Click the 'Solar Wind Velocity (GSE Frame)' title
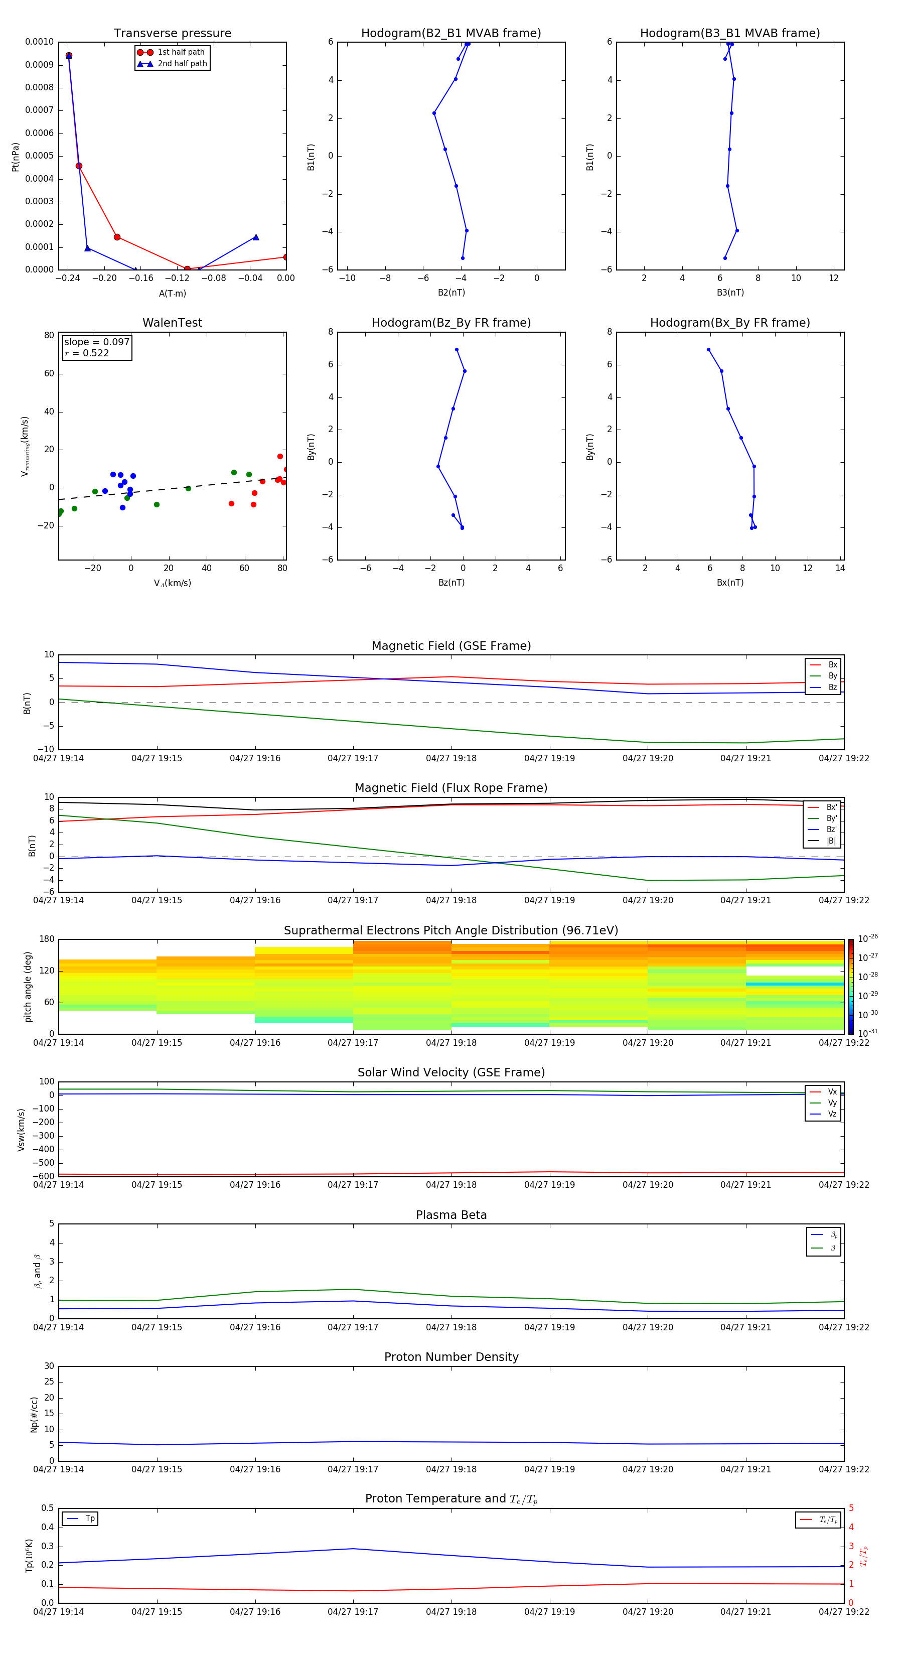 pos(451,1073)
